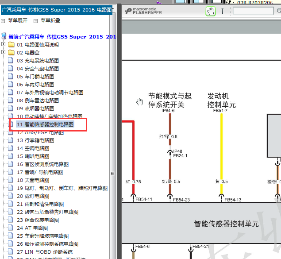Click the page icon beside 14 空调电路图
This screenshot has height=259, width=281.
(x=11, y=148)
